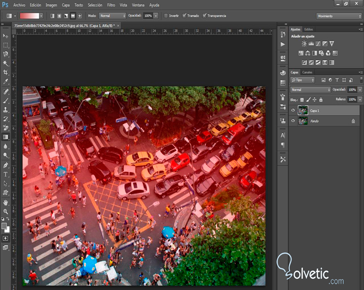This screenshot has height=290, width=364.
Task: Click the gradient preview swatch in options bar
Action: coord(29,16)
